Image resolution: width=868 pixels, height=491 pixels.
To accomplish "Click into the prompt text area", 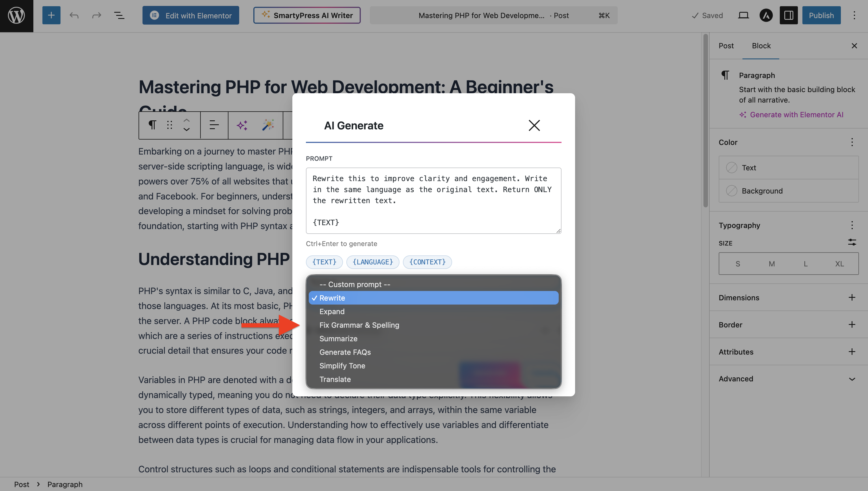I will 433,200.
